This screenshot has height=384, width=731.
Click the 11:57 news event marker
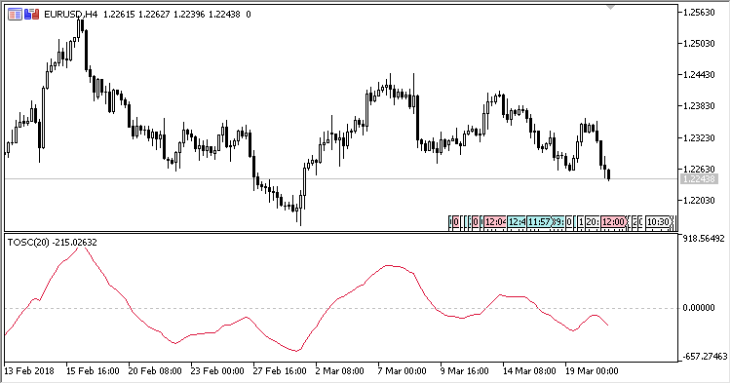(x=539, y=222)
